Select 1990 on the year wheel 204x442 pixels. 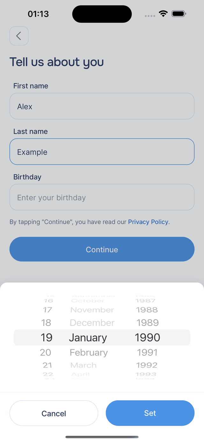point(147,337)
